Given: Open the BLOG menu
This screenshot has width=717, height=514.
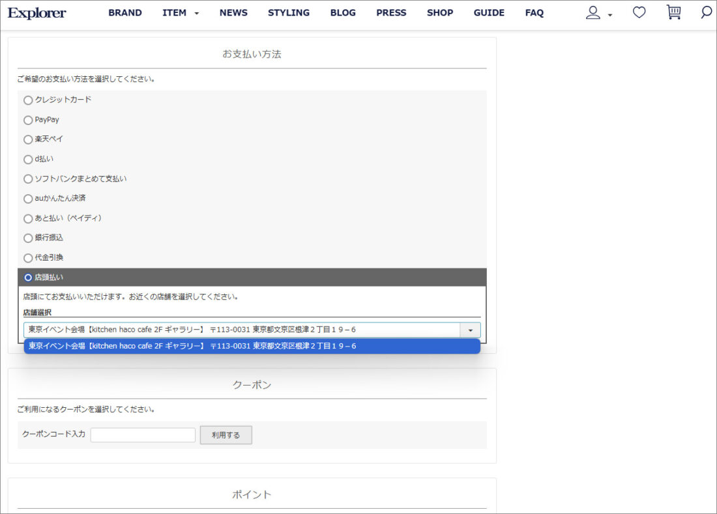Looking at the screenshot, I should [x=343, y=13].
